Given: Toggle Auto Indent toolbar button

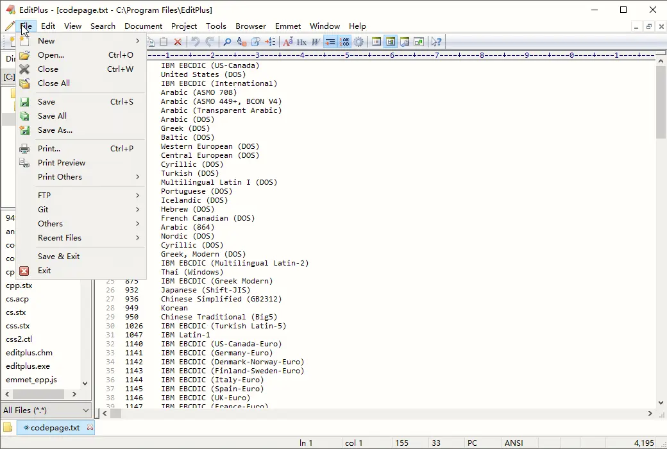Looking at the screenshot, I should point(330,42).
